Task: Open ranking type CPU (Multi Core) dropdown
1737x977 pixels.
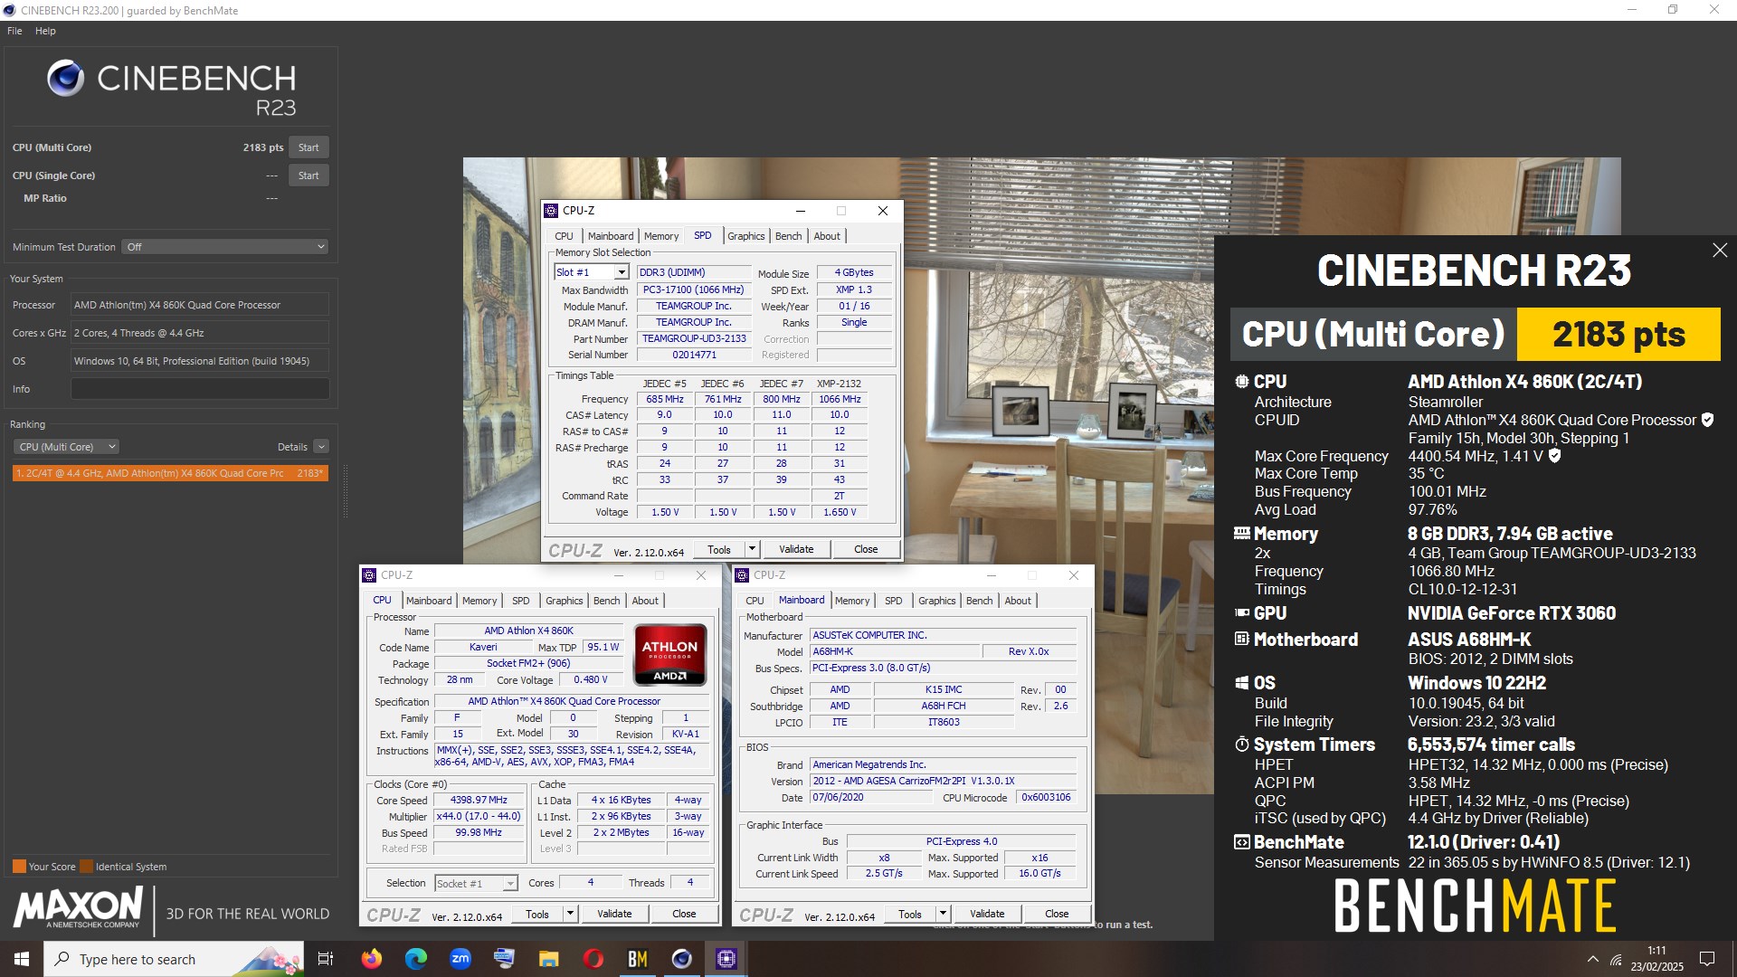Action: 66,447
